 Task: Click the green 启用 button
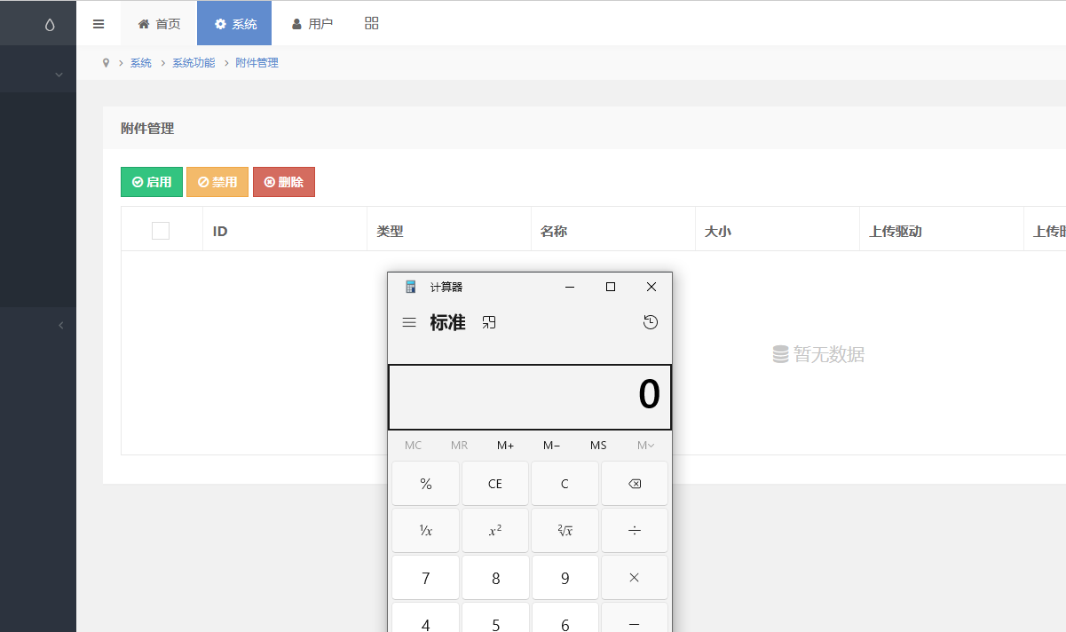[x=151, y=181]
